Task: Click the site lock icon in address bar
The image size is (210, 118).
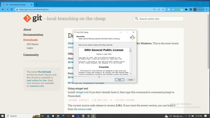Action: click(x=17, y=10)
